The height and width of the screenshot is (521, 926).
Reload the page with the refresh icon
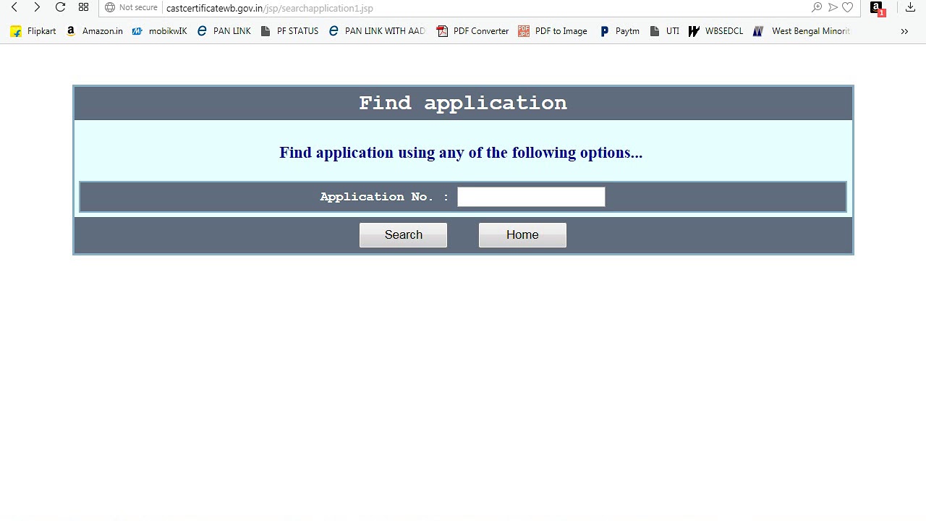click(60, 7)
